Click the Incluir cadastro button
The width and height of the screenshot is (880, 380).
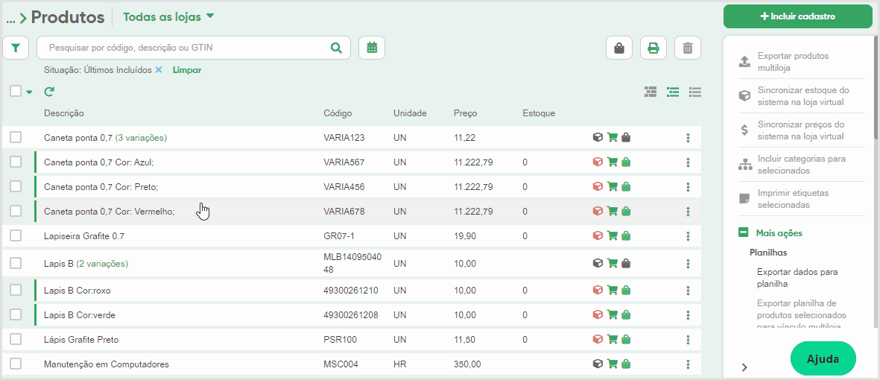797,16
